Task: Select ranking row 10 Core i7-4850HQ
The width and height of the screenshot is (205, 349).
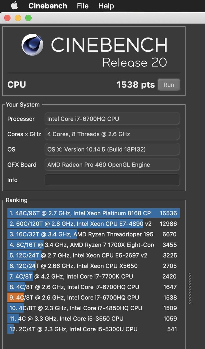Action: click(93, 308)
